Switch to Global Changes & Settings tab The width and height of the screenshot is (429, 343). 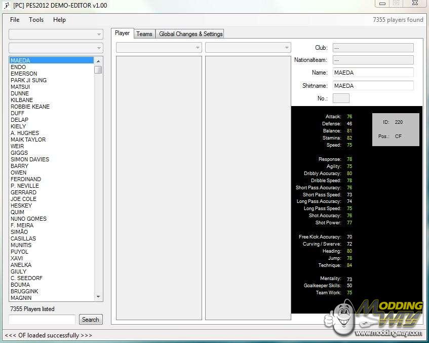[190, 34]
